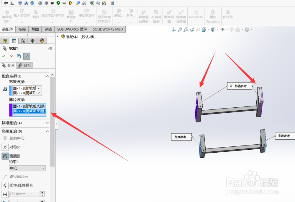The width and height of the screenshot is (295, 202).
Task: Click the green Excel export icon
Action: [92, 3]
